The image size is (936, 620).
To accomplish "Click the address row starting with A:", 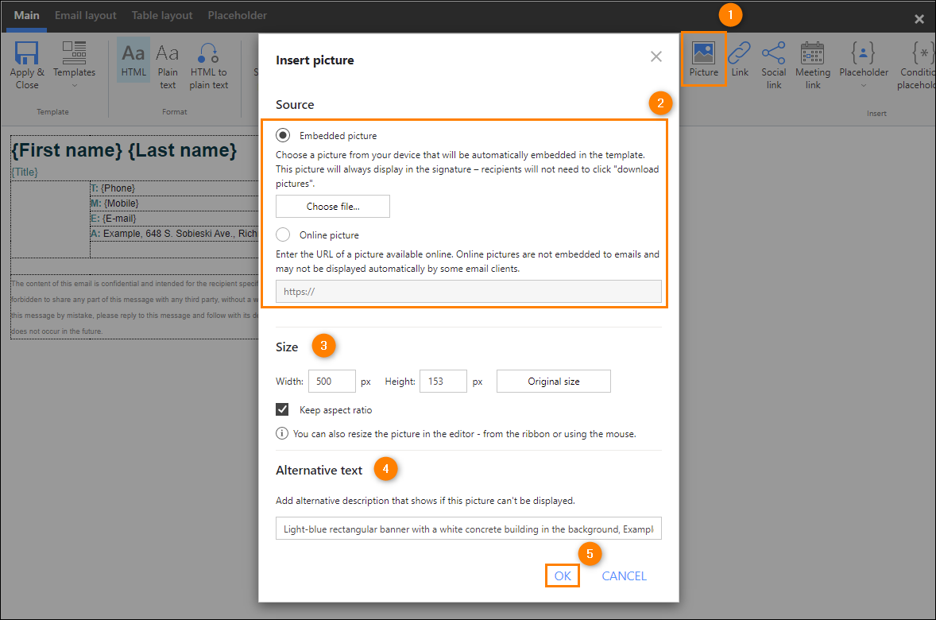I will [x=174, y=234].
